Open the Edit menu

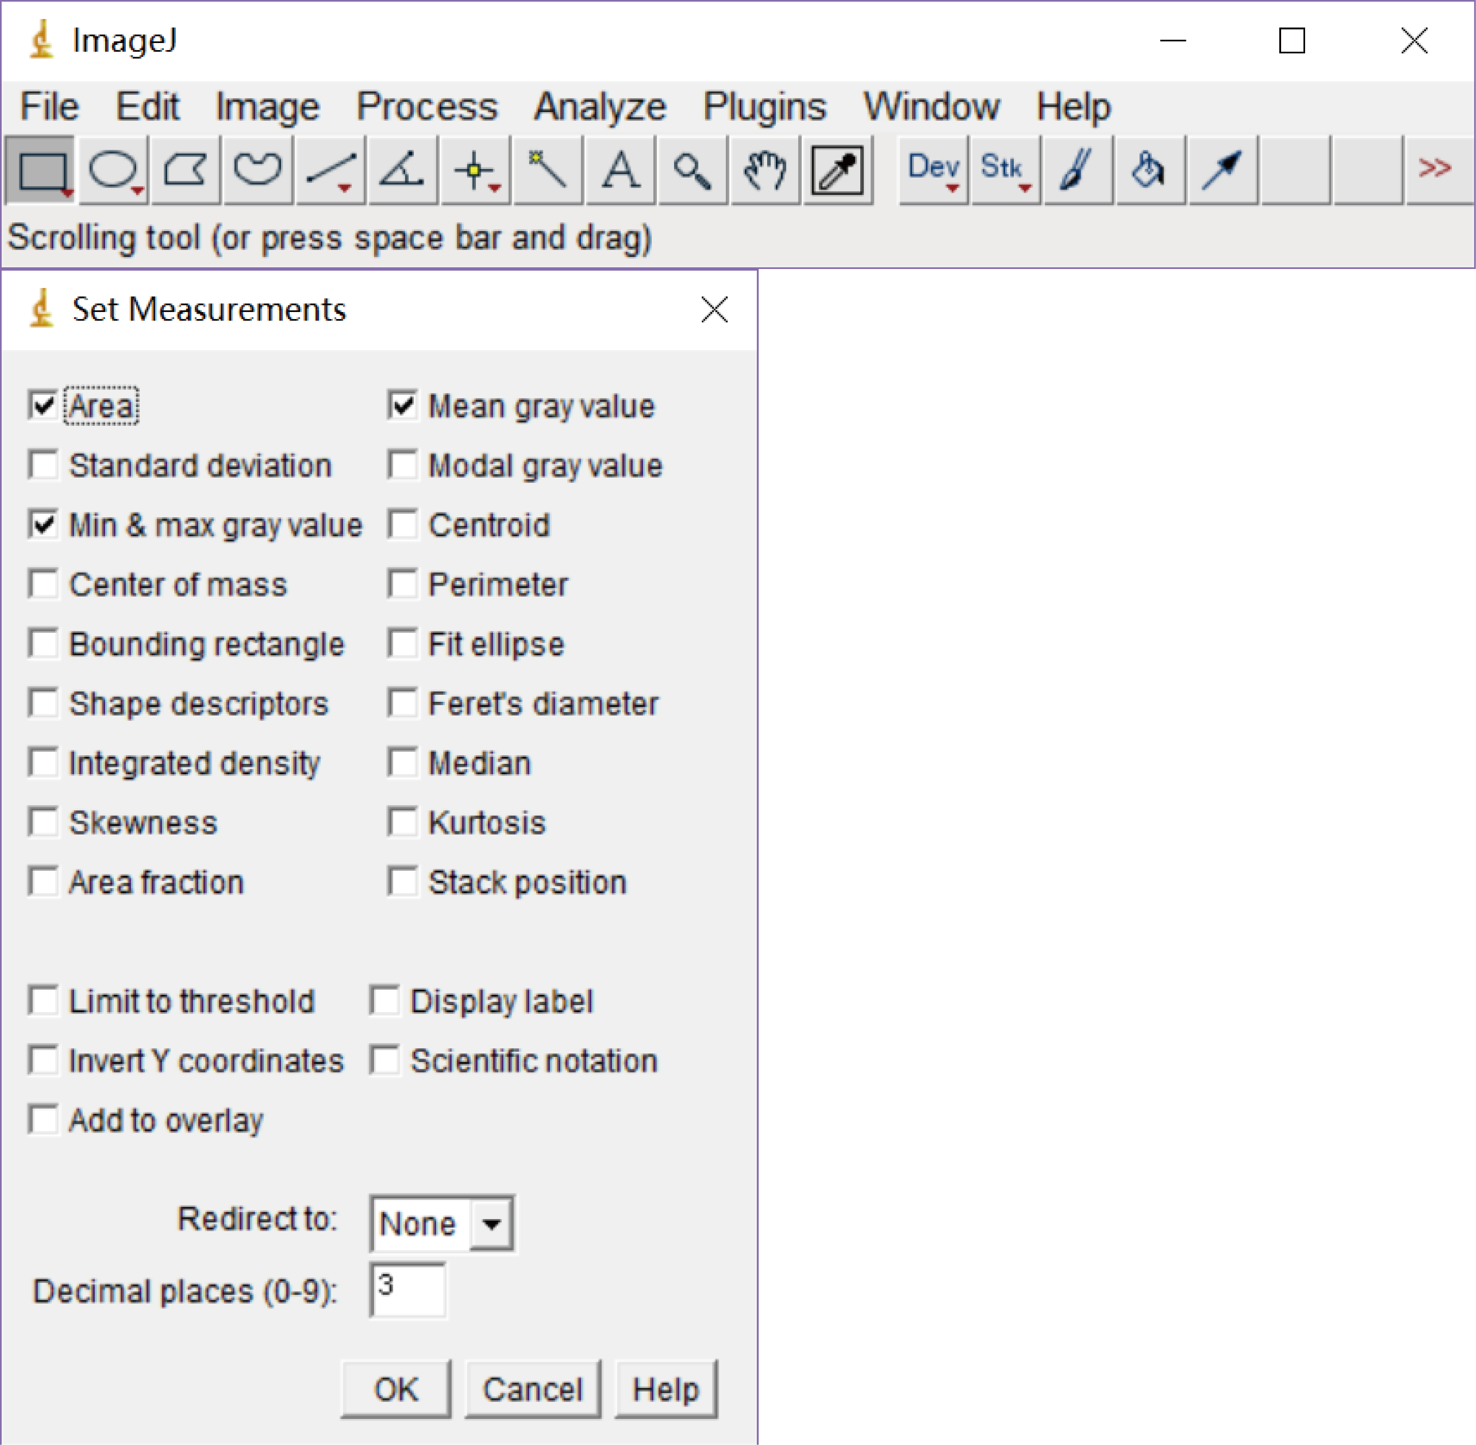147,106
